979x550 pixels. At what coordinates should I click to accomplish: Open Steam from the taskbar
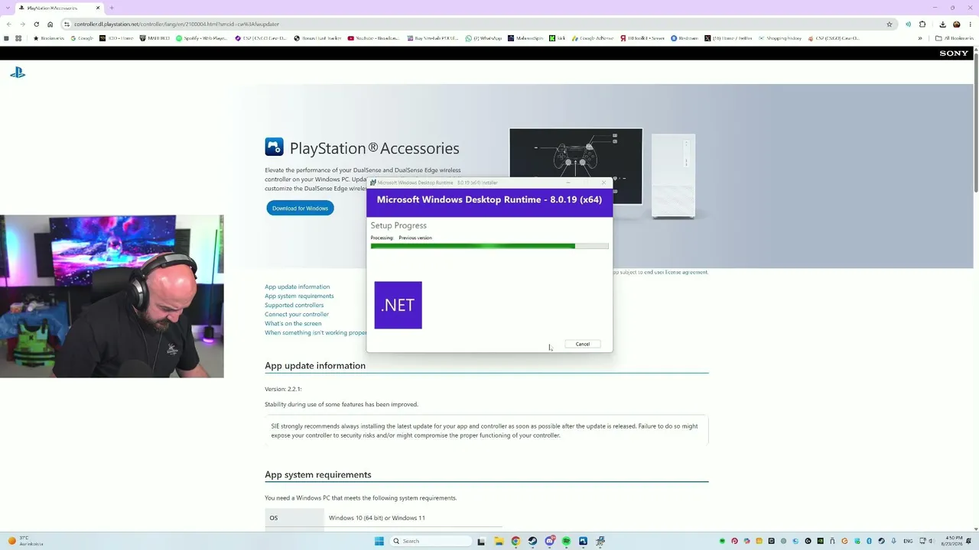coord(532,541)
